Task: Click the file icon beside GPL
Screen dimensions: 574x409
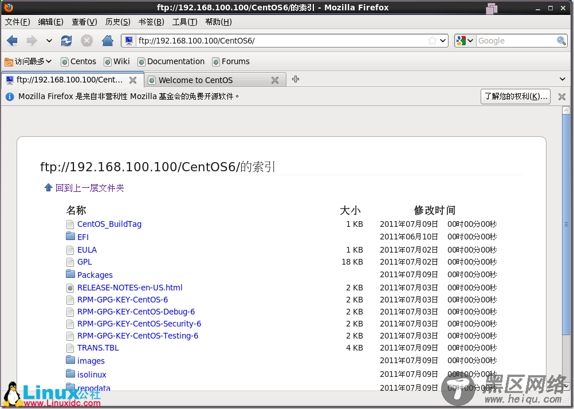Action: tap(70, 262)
